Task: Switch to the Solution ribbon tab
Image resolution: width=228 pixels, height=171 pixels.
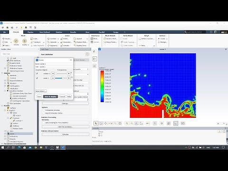Action: [x=59, y=32]
